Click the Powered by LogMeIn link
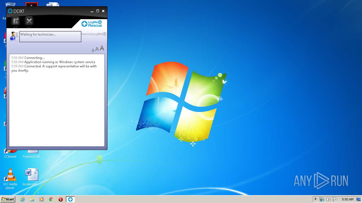Viewport: 362px width, 203px height. point(94,34)
